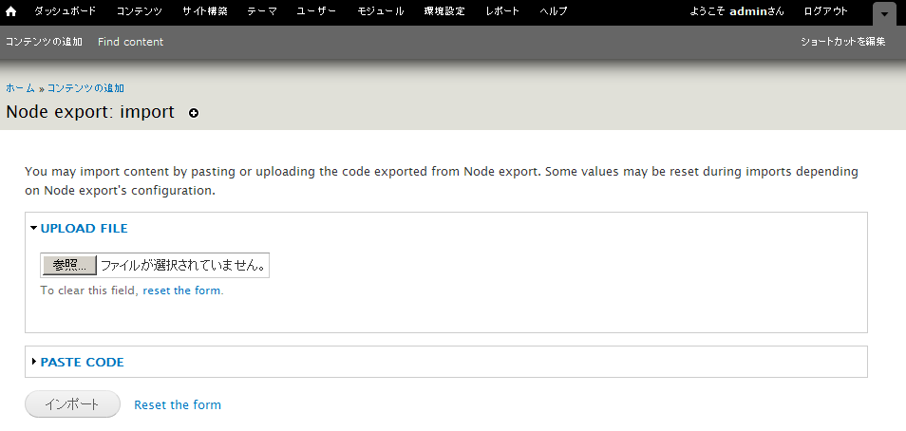Go to ホーム breadcrumb
The height and width of the screenshot is (431, 906).
tap(20, 88)
